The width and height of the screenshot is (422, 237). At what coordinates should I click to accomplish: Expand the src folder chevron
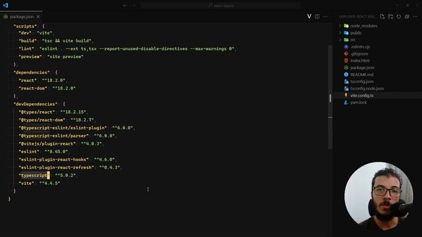tap(340, 39)
